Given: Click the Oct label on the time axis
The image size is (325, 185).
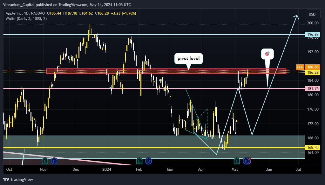Looking at the screenshot, I should (x=9, y=169).
